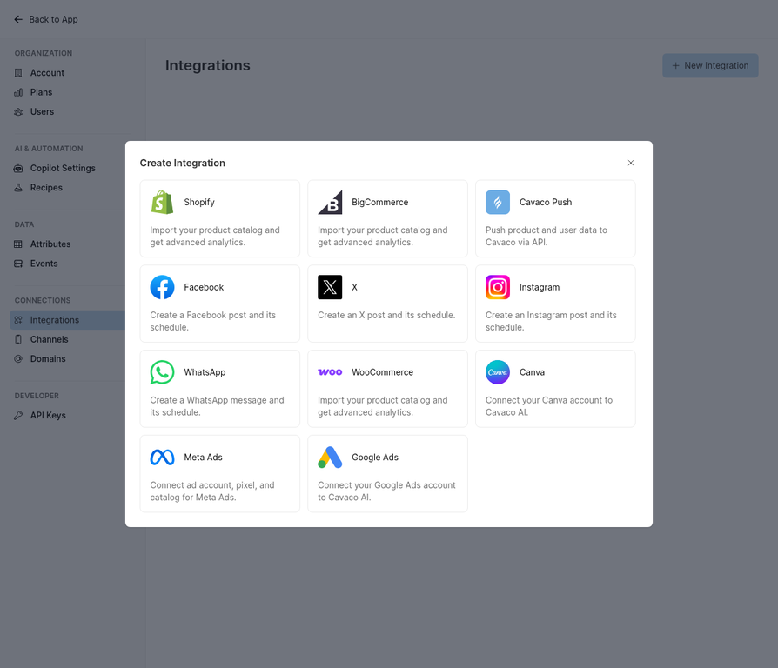Choose the BigCommerce integration title
The width and height of the screenshot is (778, 668).
point(379,202)
